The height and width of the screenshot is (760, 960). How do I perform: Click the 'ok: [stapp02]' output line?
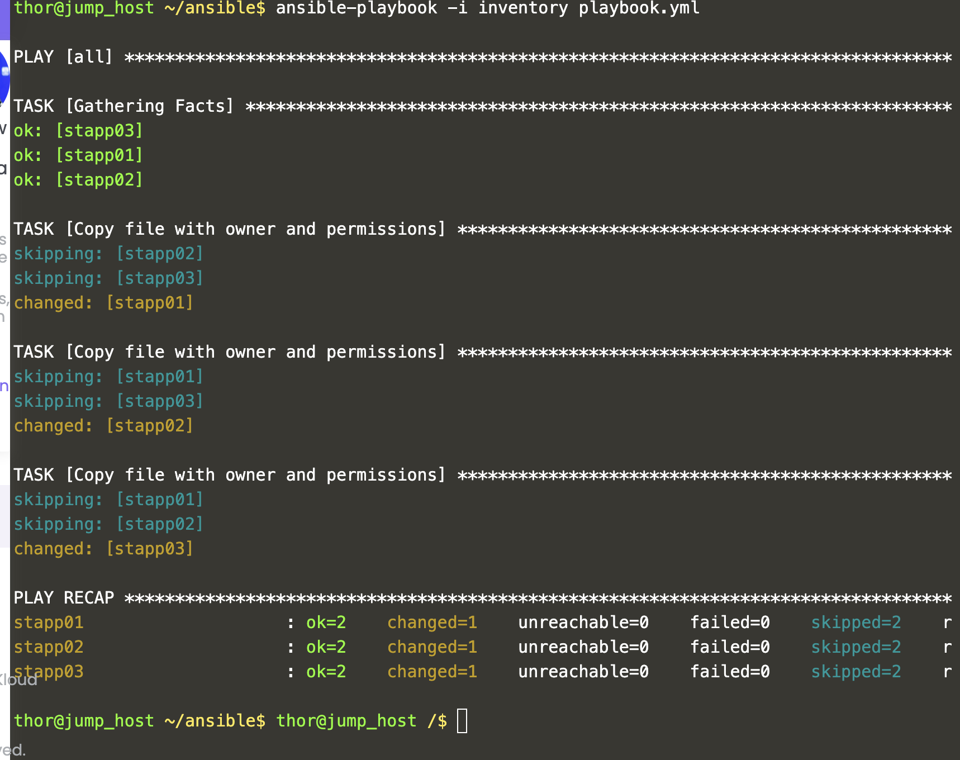[x=78, y=180]
